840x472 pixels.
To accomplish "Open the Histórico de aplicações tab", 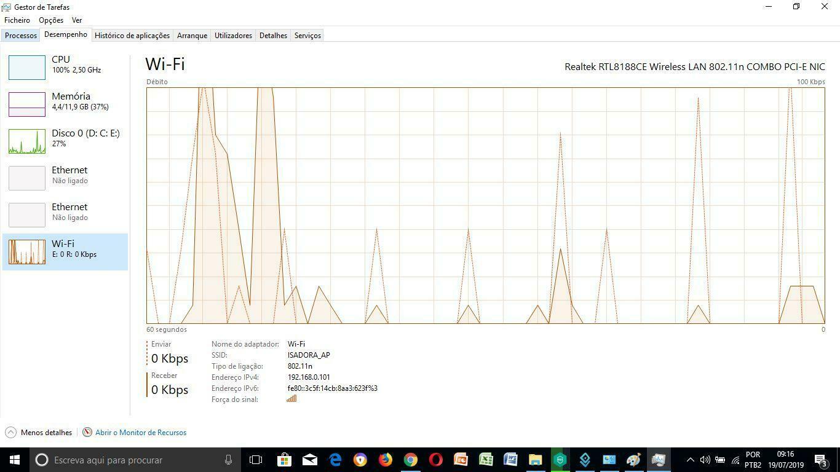I will point(132,36).
